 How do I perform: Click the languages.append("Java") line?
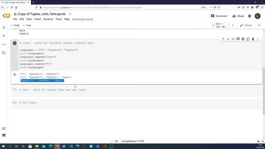click(38, 57)
